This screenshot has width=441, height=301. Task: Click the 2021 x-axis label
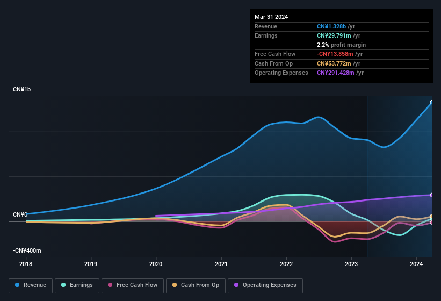pyautogui.click(x=221, y=264)
